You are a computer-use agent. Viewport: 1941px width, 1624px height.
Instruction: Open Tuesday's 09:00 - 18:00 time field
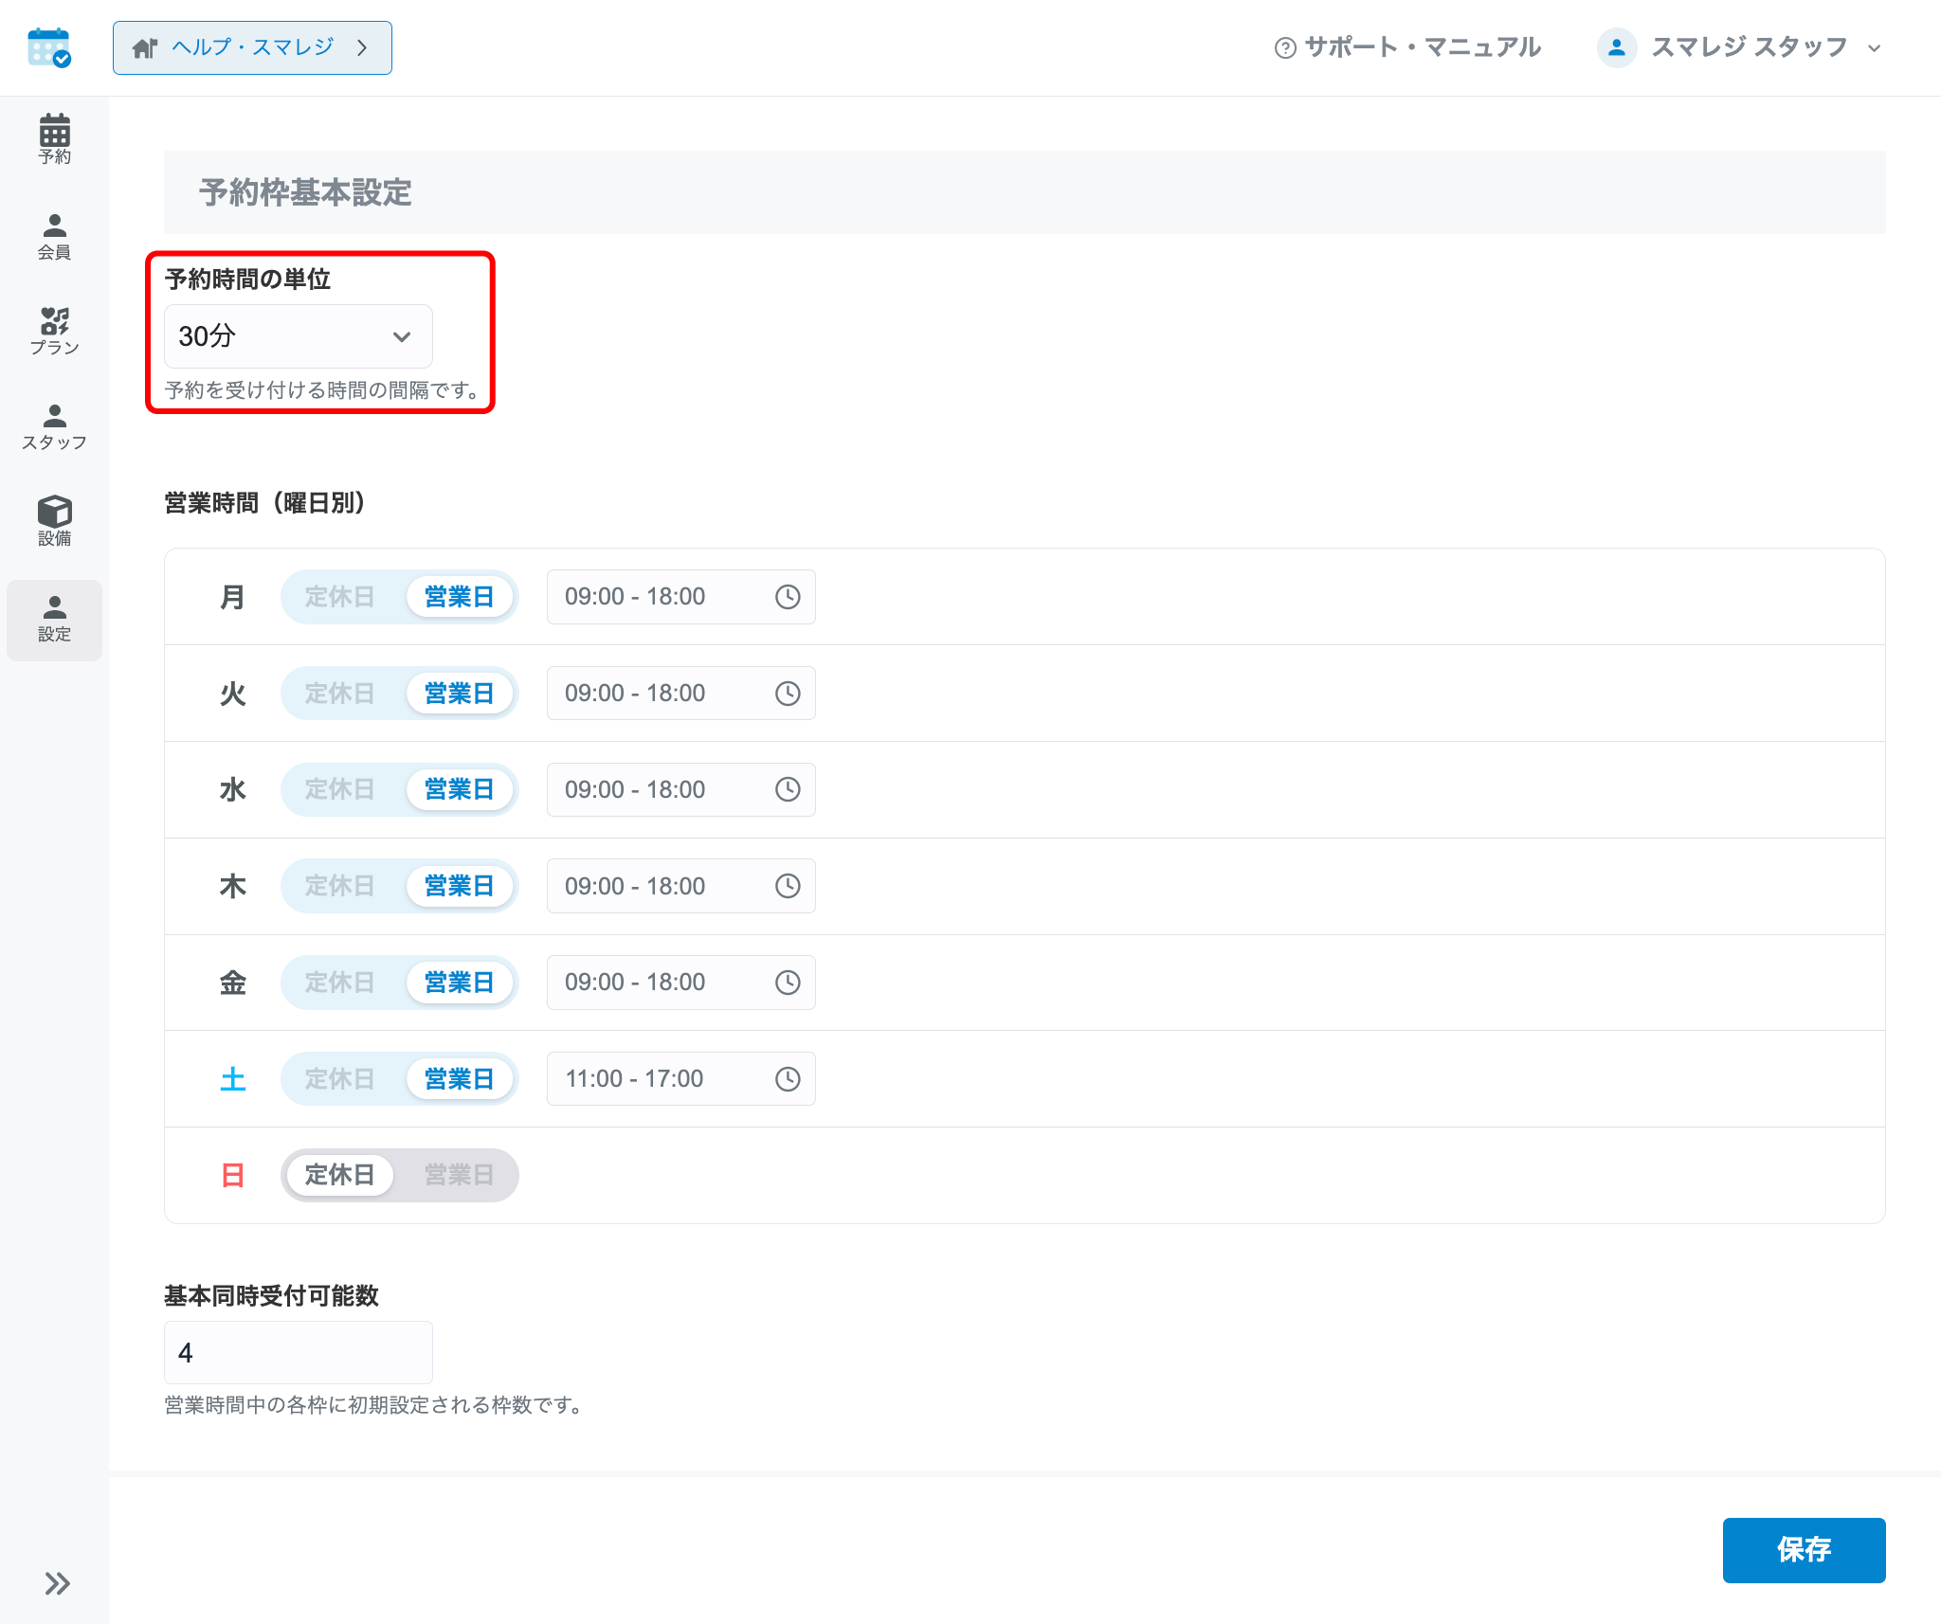tap(681, 694)
